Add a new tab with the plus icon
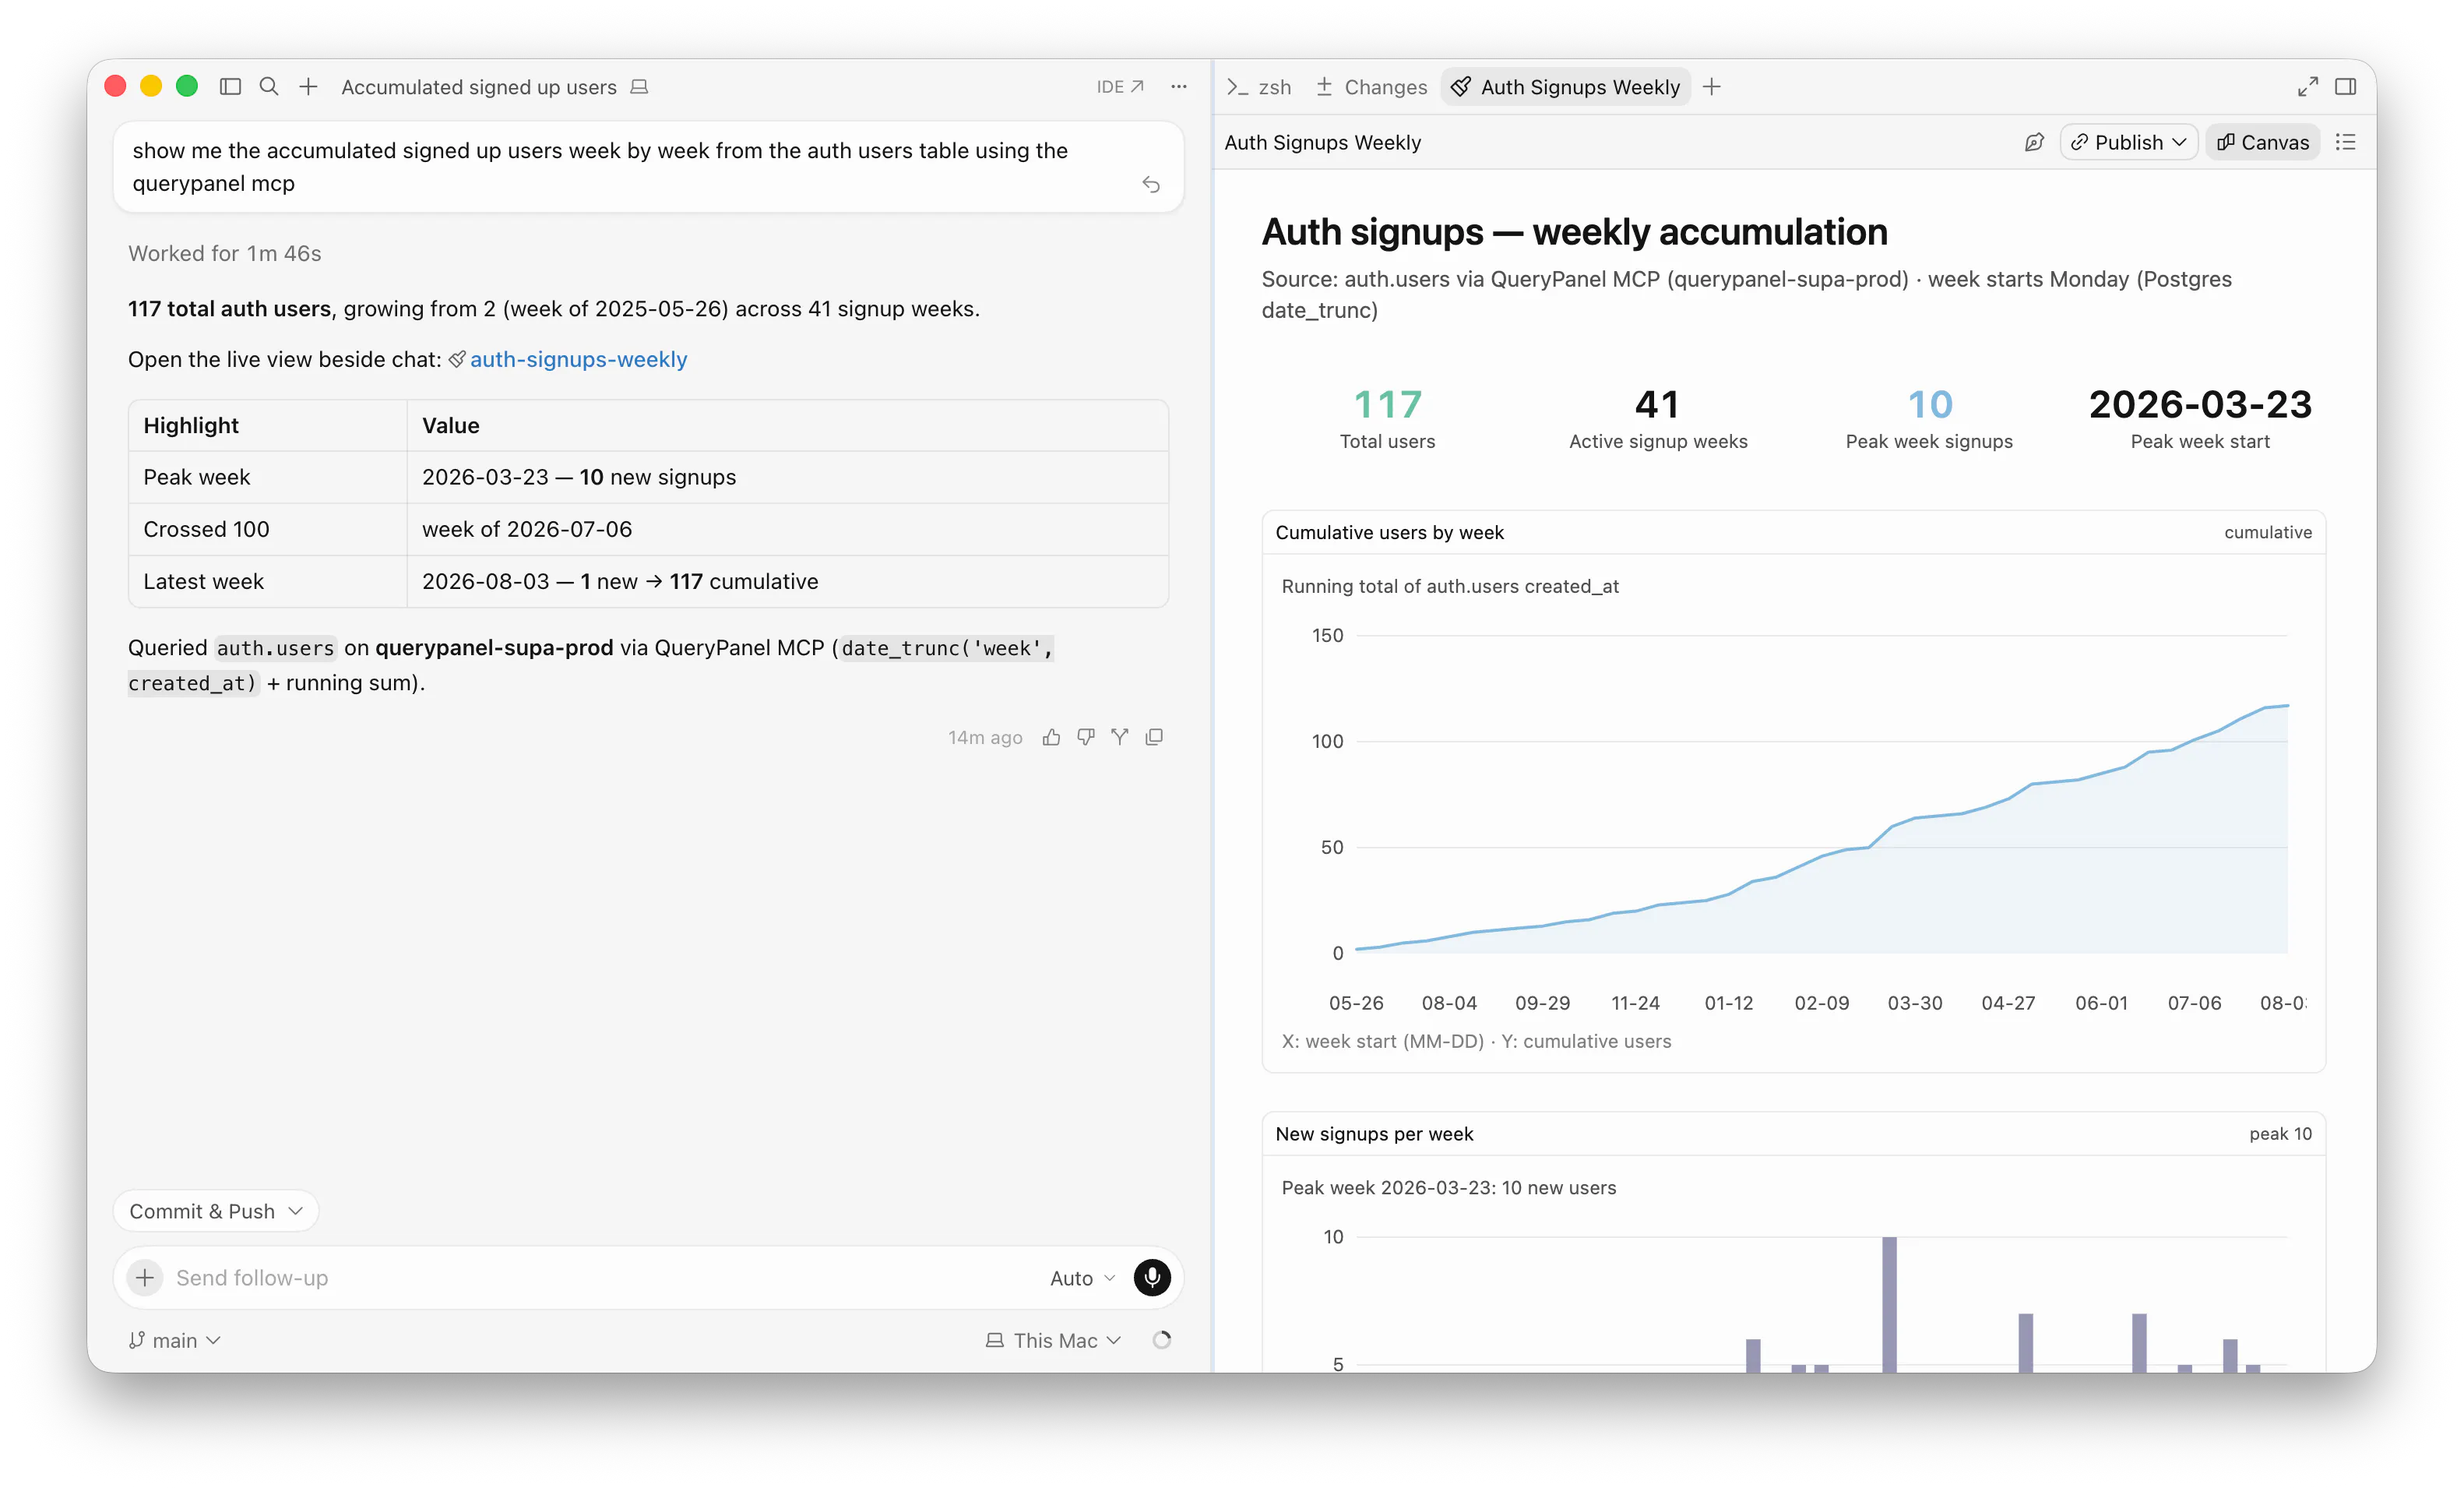 [x=1712, y=87]
